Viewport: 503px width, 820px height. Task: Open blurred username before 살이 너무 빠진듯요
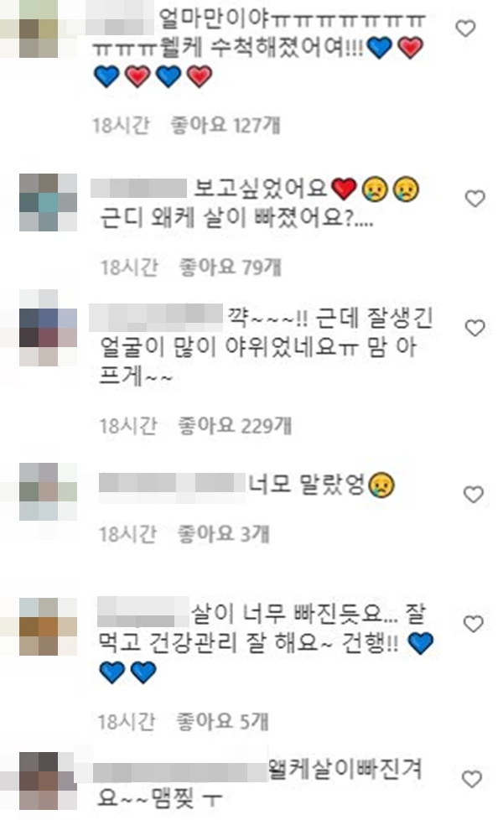coord(143,612)
